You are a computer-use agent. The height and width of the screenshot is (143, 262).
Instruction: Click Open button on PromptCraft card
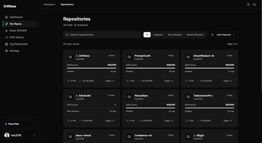(x=169, y=81)
